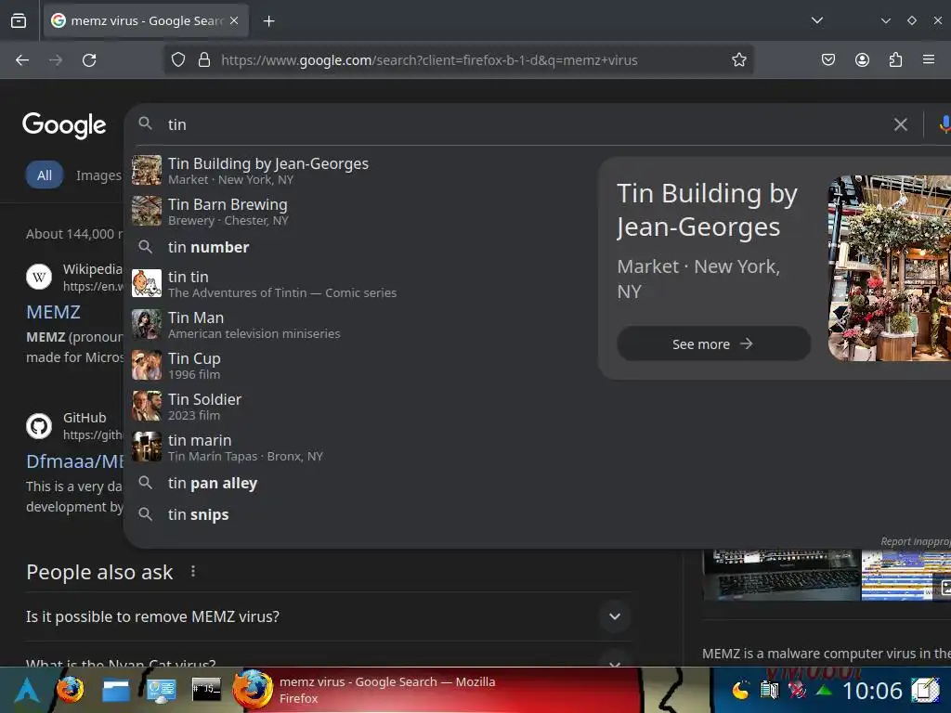Go back with the browser back arrow

point(22,60)
